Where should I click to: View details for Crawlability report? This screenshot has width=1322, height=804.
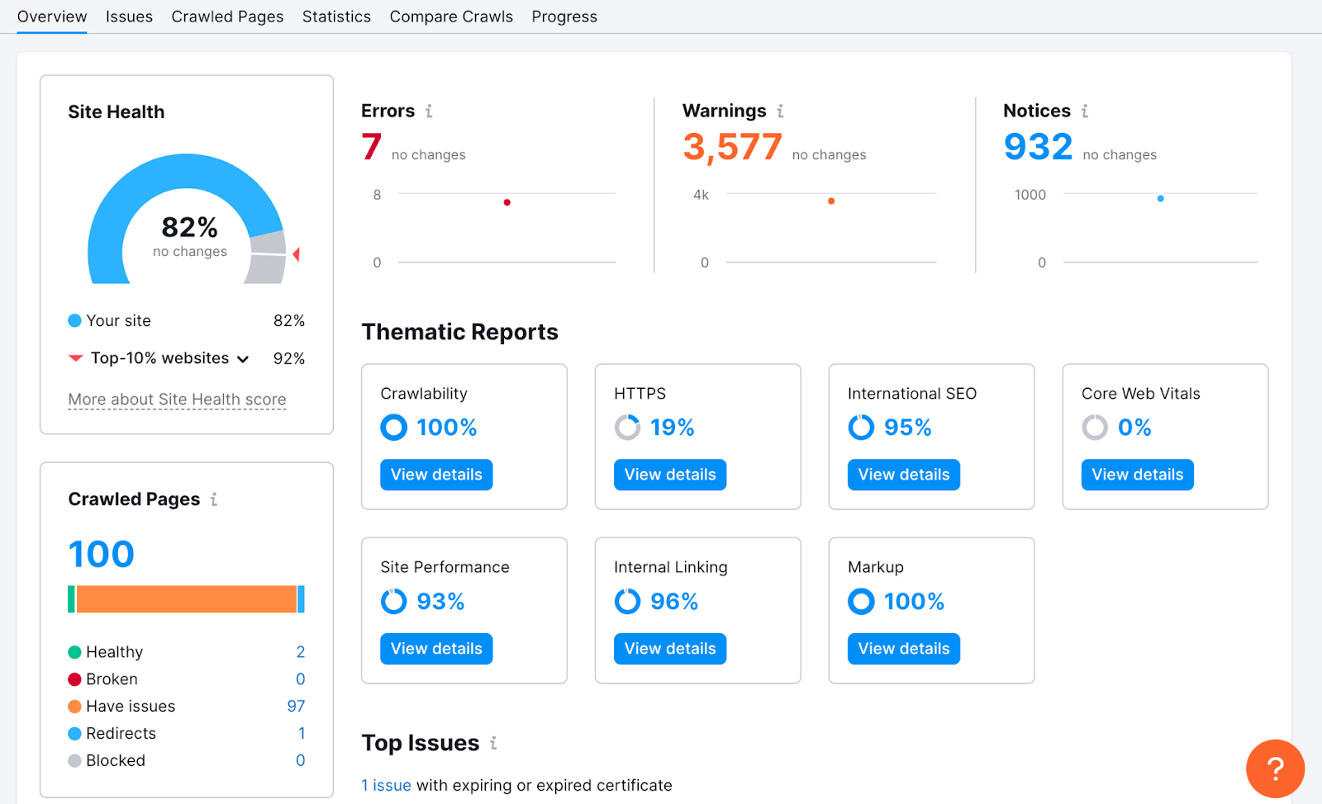436,475
